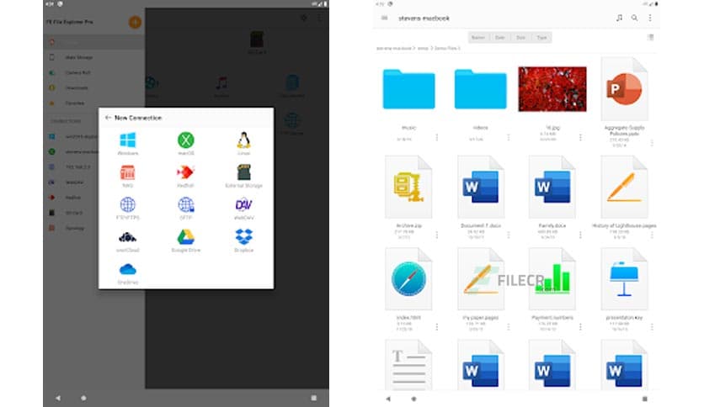Open the overflow menu in top bar
Image resolution: width=704 pixels, height=407 pixels.
point(650,18)
